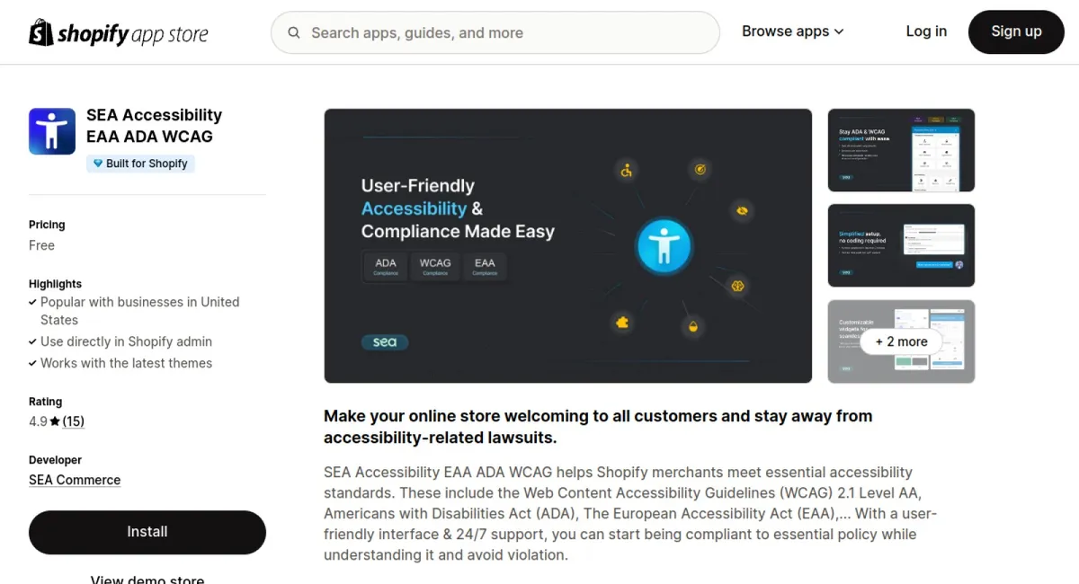Image resolution: width=1079 pixels, height=584 pixels.
Task: Click the rating star icon
Action: (x=55, y=421)
